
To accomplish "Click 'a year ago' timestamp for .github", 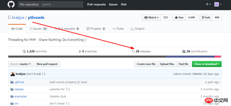I will click(212, 82).
